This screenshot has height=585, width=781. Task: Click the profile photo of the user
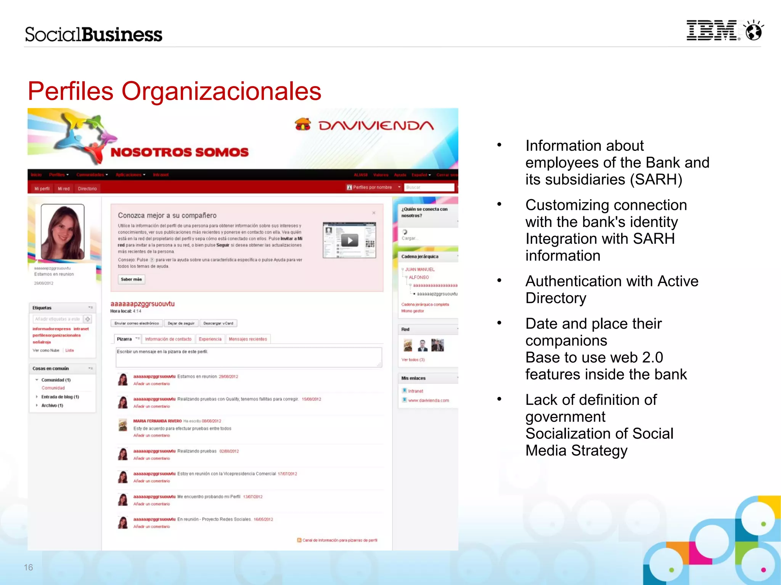[x=63, y=232]
